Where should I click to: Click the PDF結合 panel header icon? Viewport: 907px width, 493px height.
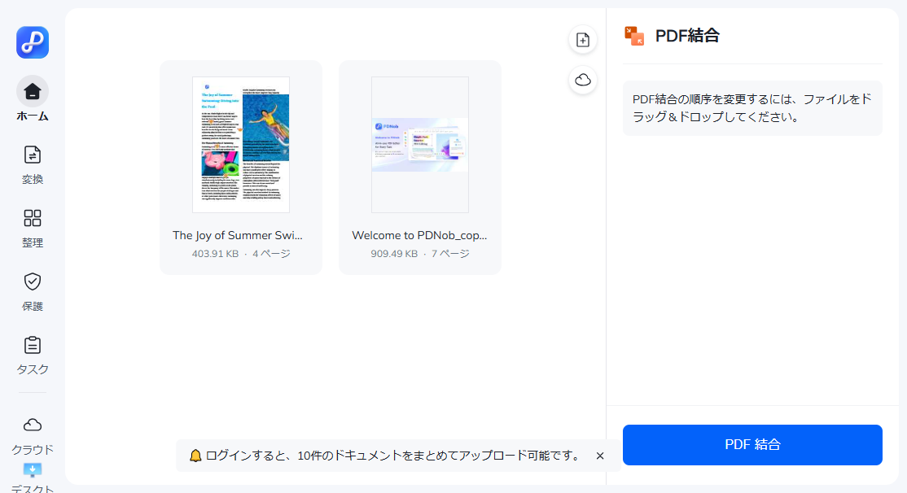[634, 35]
